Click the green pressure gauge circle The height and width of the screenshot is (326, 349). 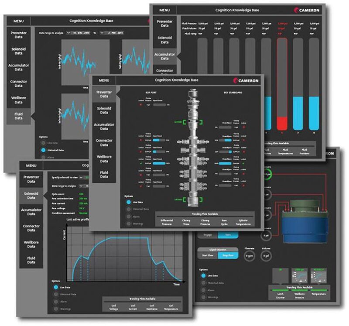tap(267, 175)
